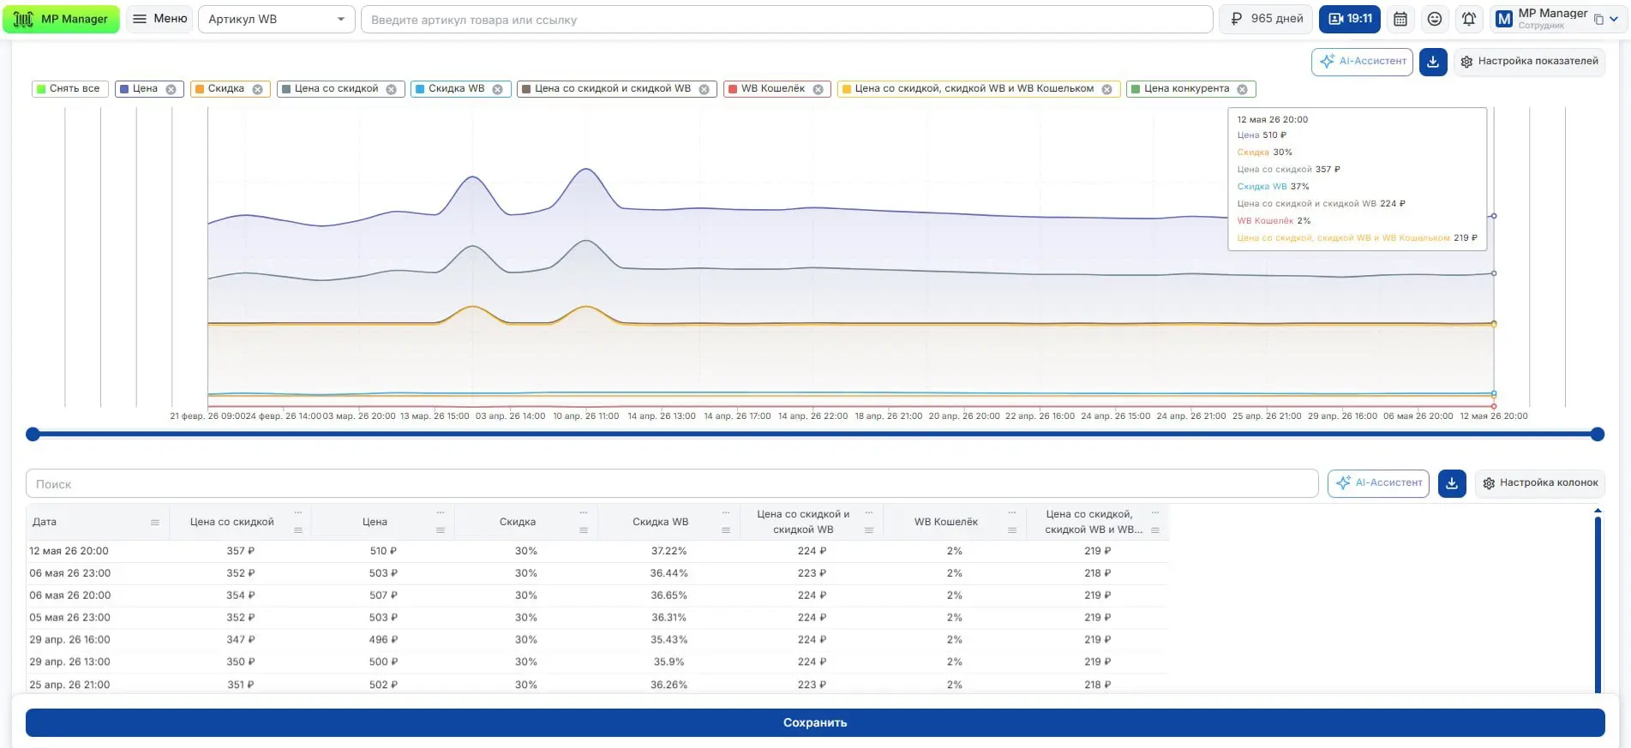Screen dimensions: 1631x748
Task: Sort by the Скидка column header
Action: coord(518,522)
